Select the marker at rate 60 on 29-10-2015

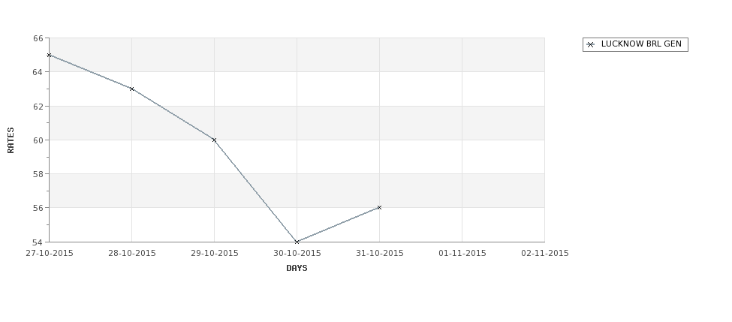point(214,140)
